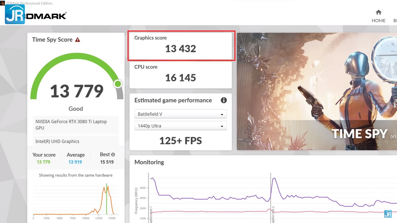This screenshot has width=397, height=223.
Task: Click the JR watermark icon at bottom right
Action: click(388, 214)
